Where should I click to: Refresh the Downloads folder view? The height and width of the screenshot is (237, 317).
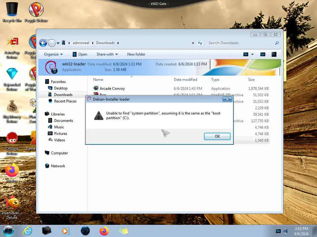click(200, 43)
